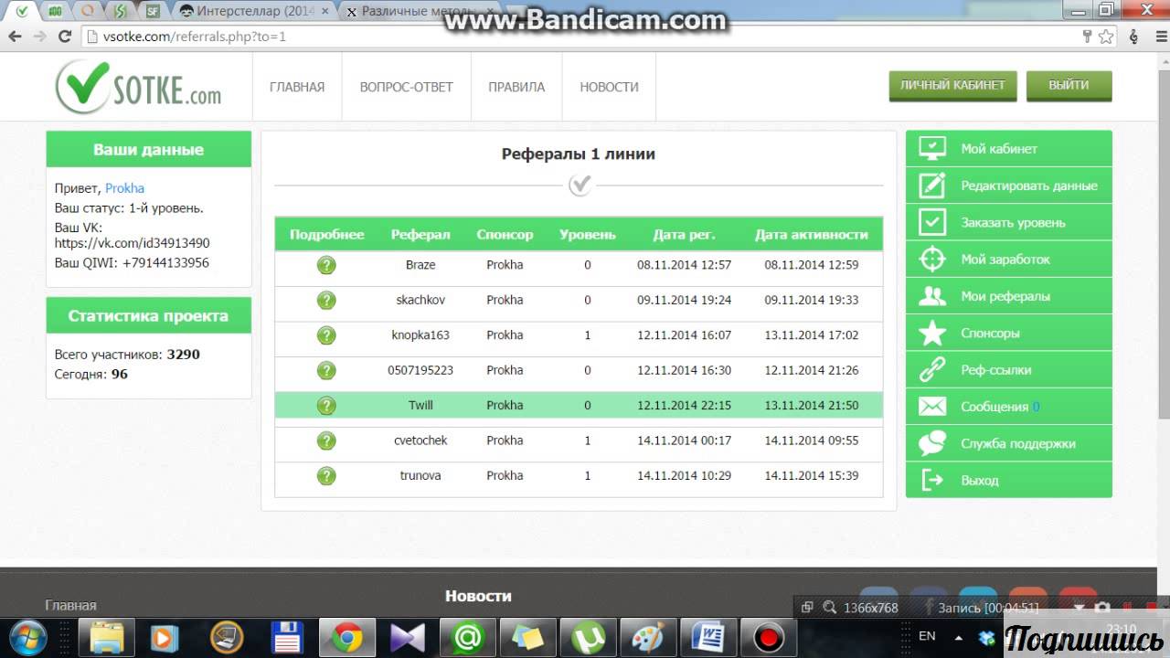Close the Интерстеллар browser tab
The height and width of the screenshot is (658, 1170).
325,11
